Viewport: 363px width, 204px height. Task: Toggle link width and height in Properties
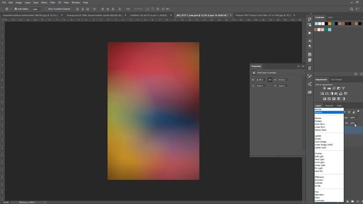coord(270,79)
